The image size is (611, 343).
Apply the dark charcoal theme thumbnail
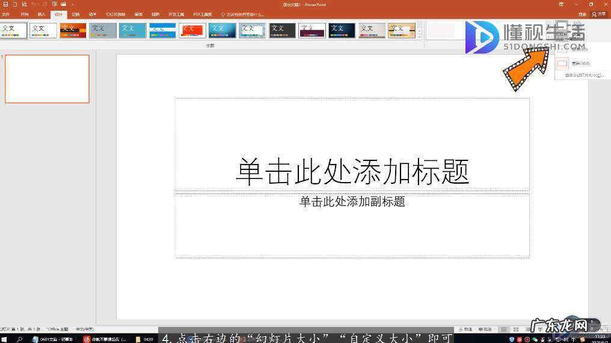click(282, 31)
